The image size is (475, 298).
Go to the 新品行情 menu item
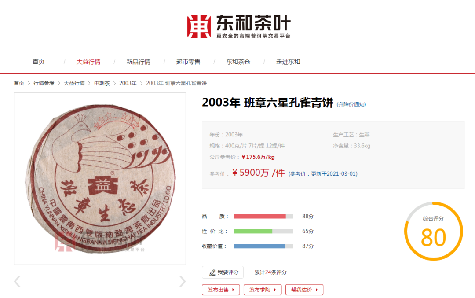point(138,62)
